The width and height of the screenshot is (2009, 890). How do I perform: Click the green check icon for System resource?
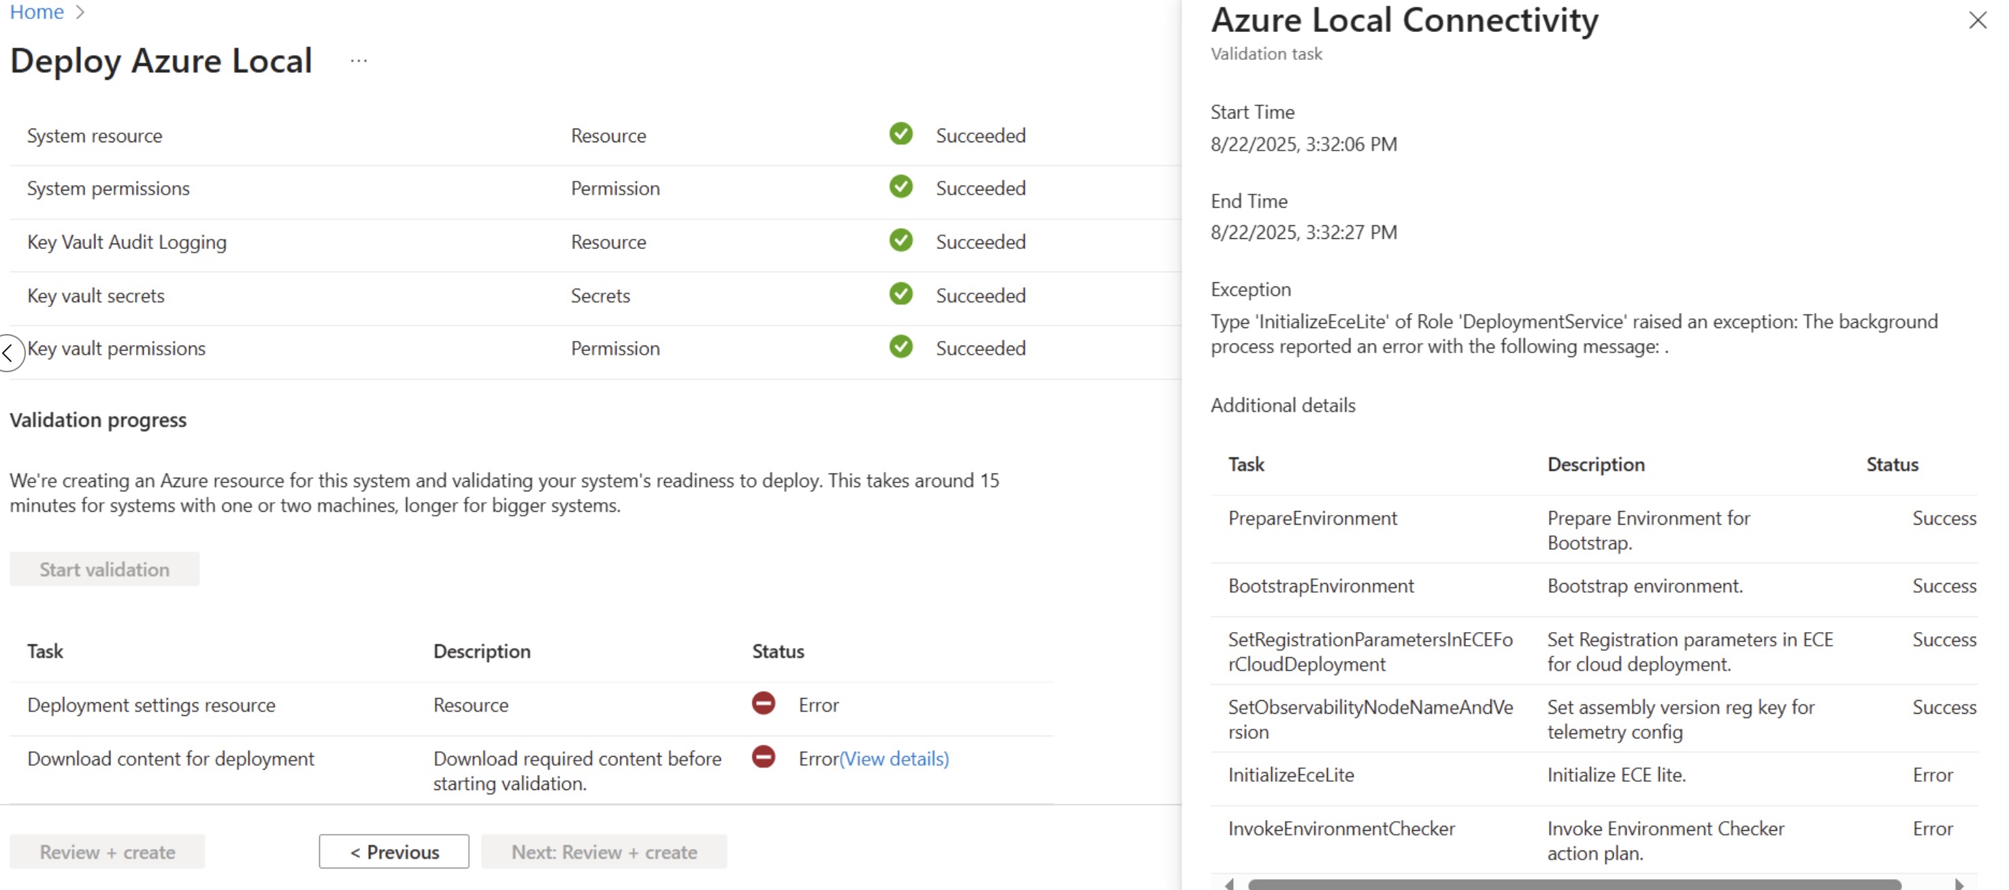click(901, 134)
